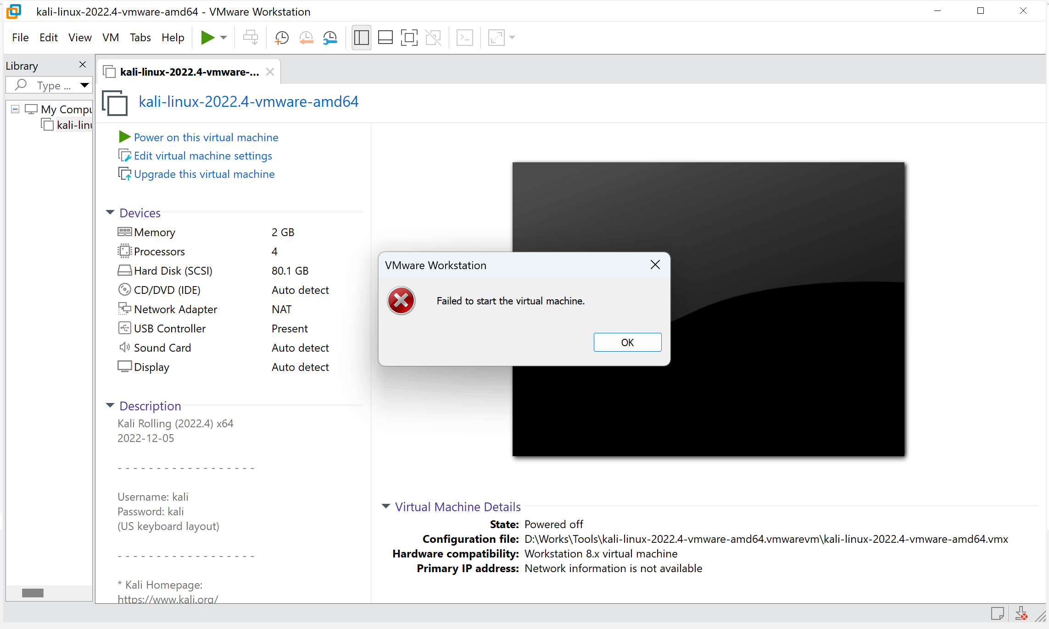The height and width of the screenshot is (629, 1049).
Task: Click the Revert to Snapshot icon
Action: (x=306, y=38)
